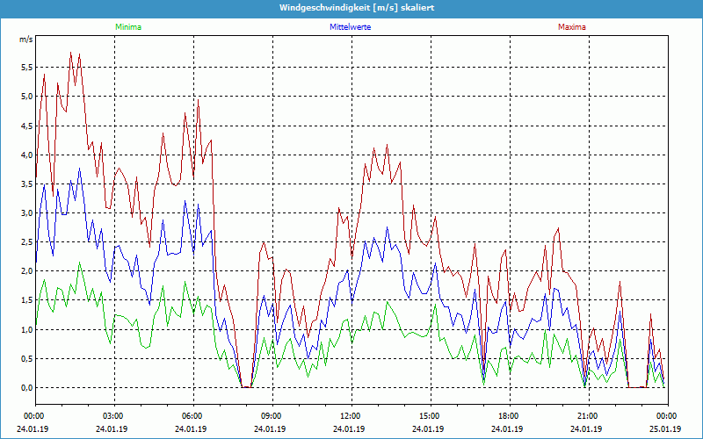703x439 pixels.
Task: Click the '3,0' y-axis value
Action: coord(27,212)
